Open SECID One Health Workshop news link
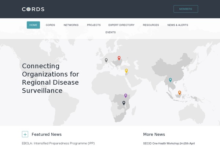The image size is (220, 146). [169, 143]
